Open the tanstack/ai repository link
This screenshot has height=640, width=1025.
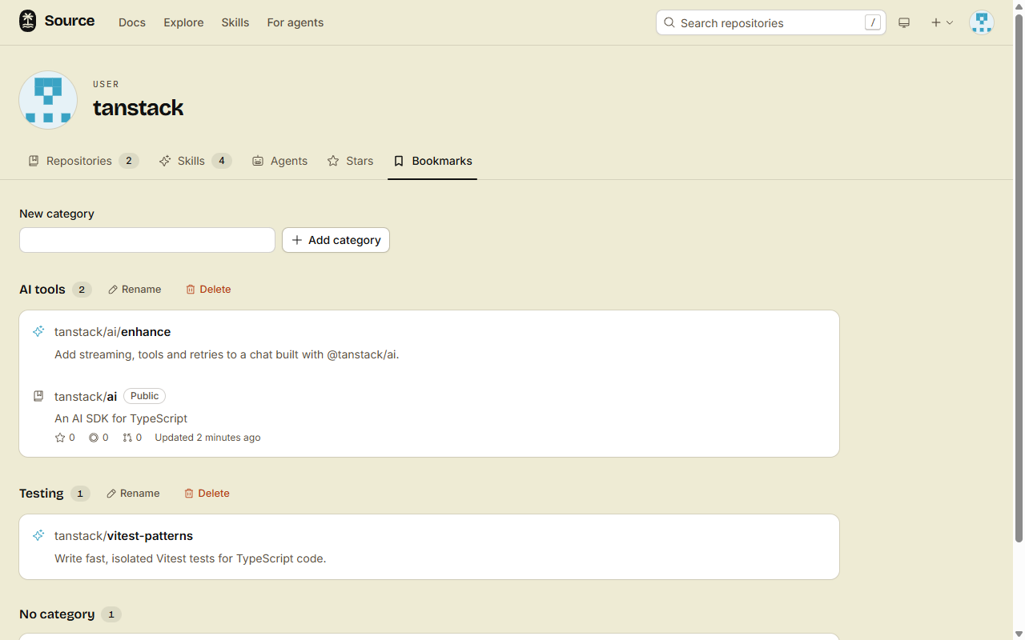pos(86,396)
